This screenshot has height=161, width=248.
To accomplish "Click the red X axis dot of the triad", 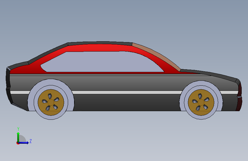I will (18, 143).
